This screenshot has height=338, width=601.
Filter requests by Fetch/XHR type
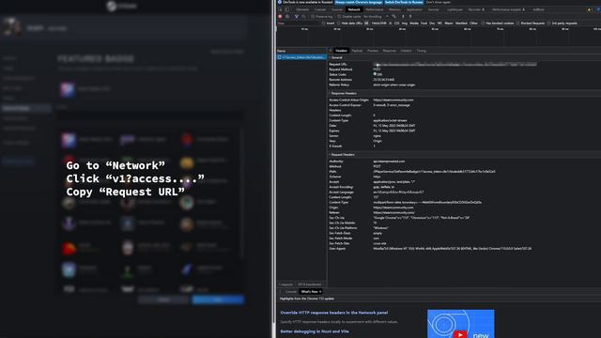pos(378,23)
